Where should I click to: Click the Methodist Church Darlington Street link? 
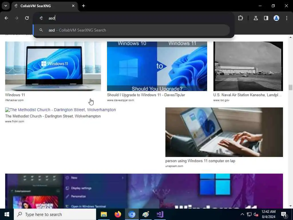click(61, 110)
